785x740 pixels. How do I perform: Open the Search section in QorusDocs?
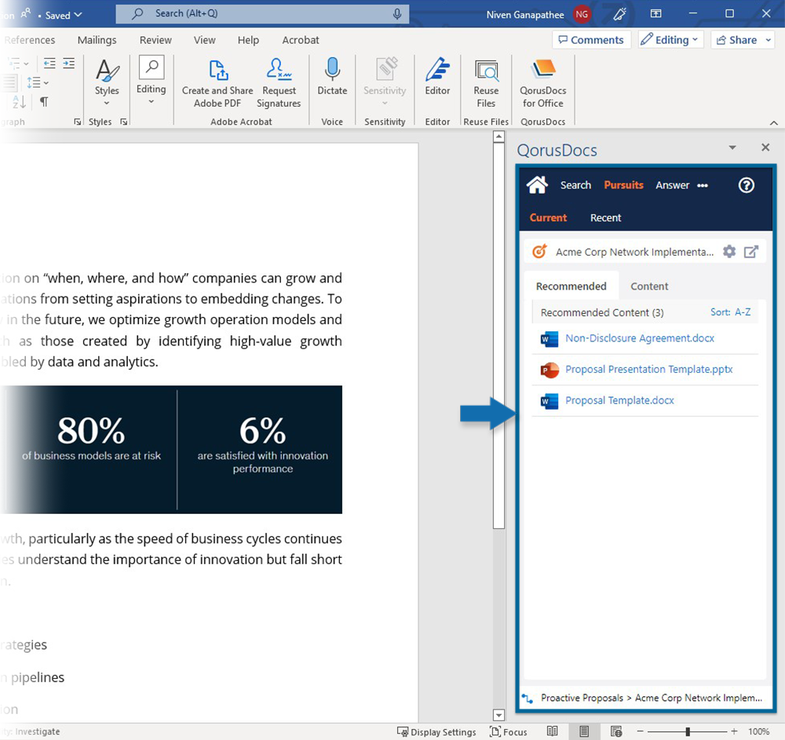[x=575, y=185]
